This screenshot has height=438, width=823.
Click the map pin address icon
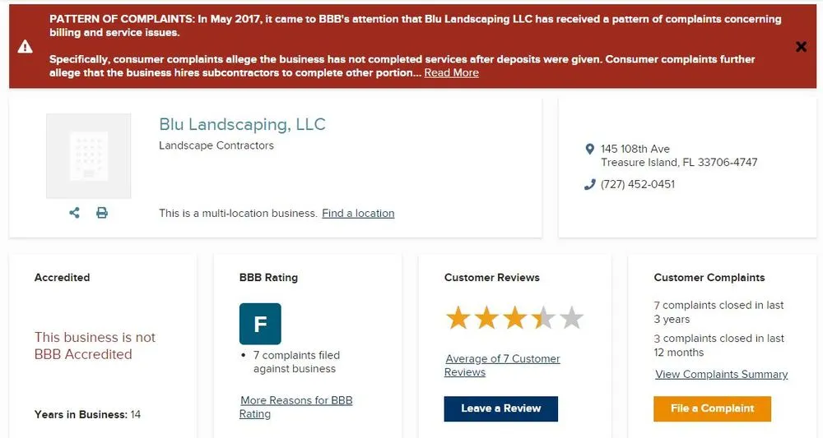589,150
